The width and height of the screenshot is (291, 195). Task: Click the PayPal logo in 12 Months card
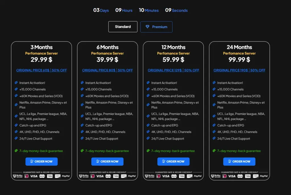pyautogui.click(x=198, y=176)
